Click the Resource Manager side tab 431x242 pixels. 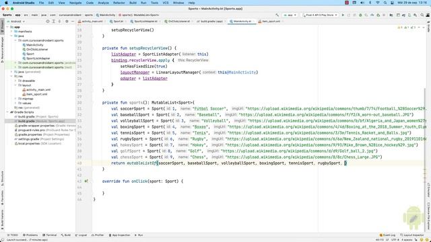(3, 49)
